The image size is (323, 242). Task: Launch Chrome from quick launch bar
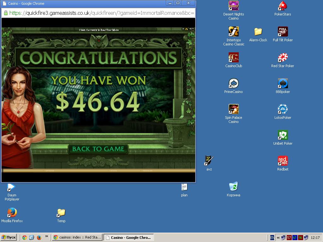pyautogui.click(x=25, y=238)
